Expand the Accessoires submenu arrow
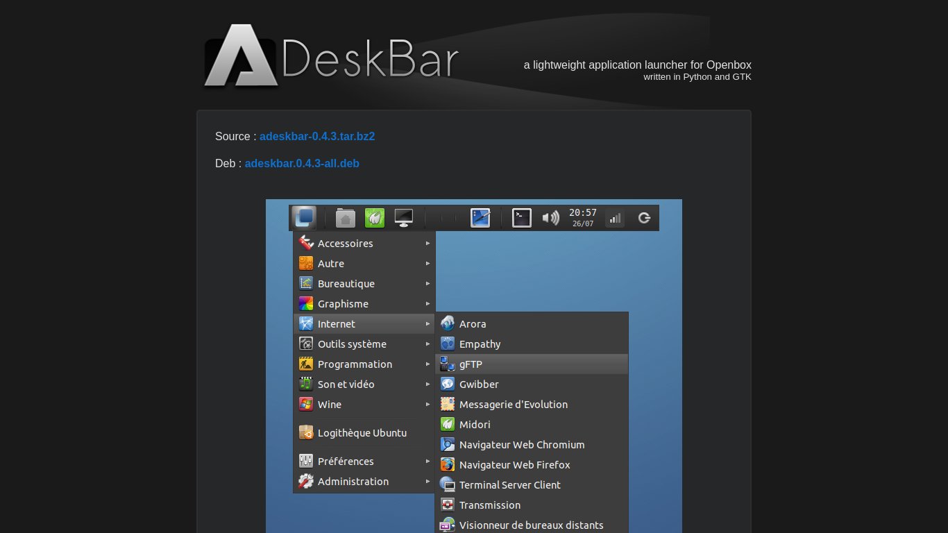948x533 pixels. click(428, 244)
